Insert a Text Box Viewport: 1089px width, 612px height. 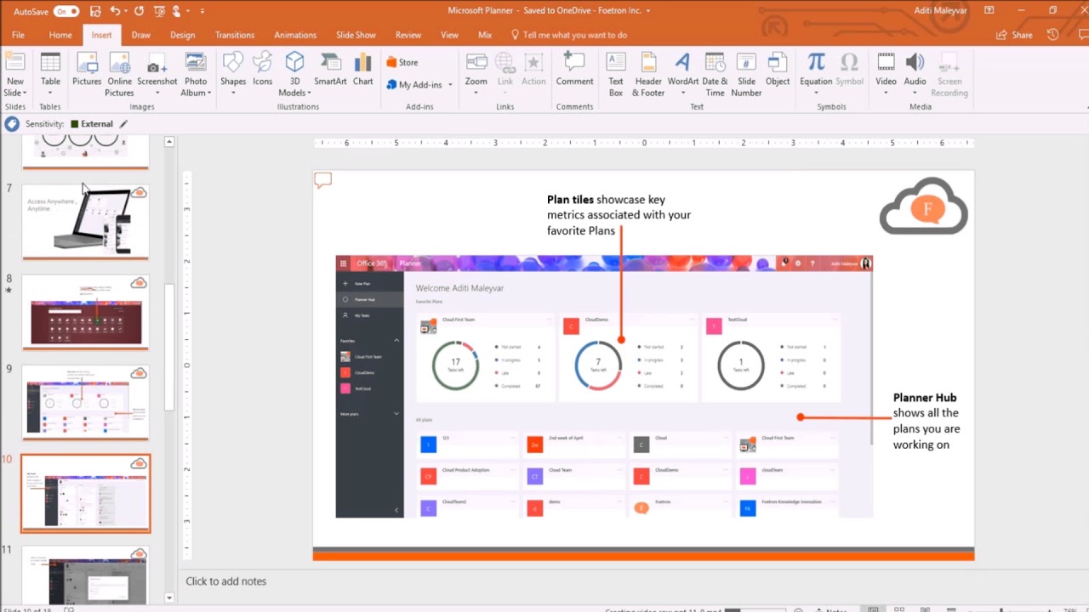616,74
